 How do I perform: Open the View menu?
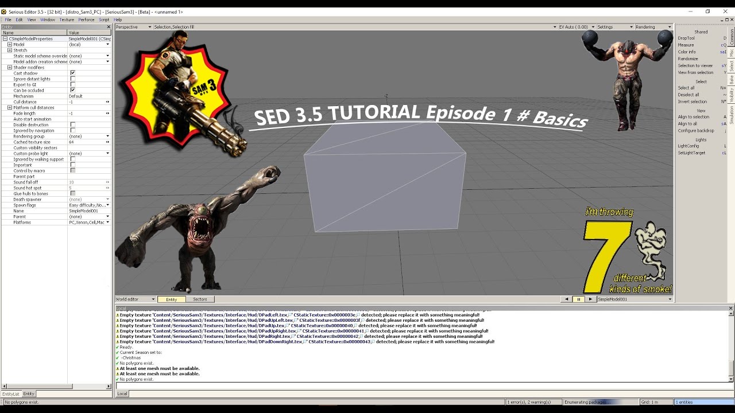(x=32, y=20)
